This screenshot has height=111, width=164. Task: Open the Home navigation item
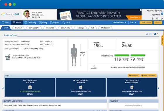point(6,23)
